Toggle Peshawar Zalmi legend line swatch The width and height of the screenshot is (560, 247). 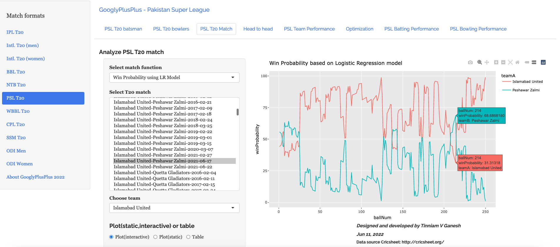point(506,90)
